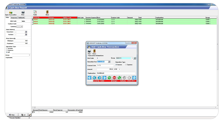Go to first record with double-left arrow
This screenshot has height=121, width=222.
tap(89, 78)
